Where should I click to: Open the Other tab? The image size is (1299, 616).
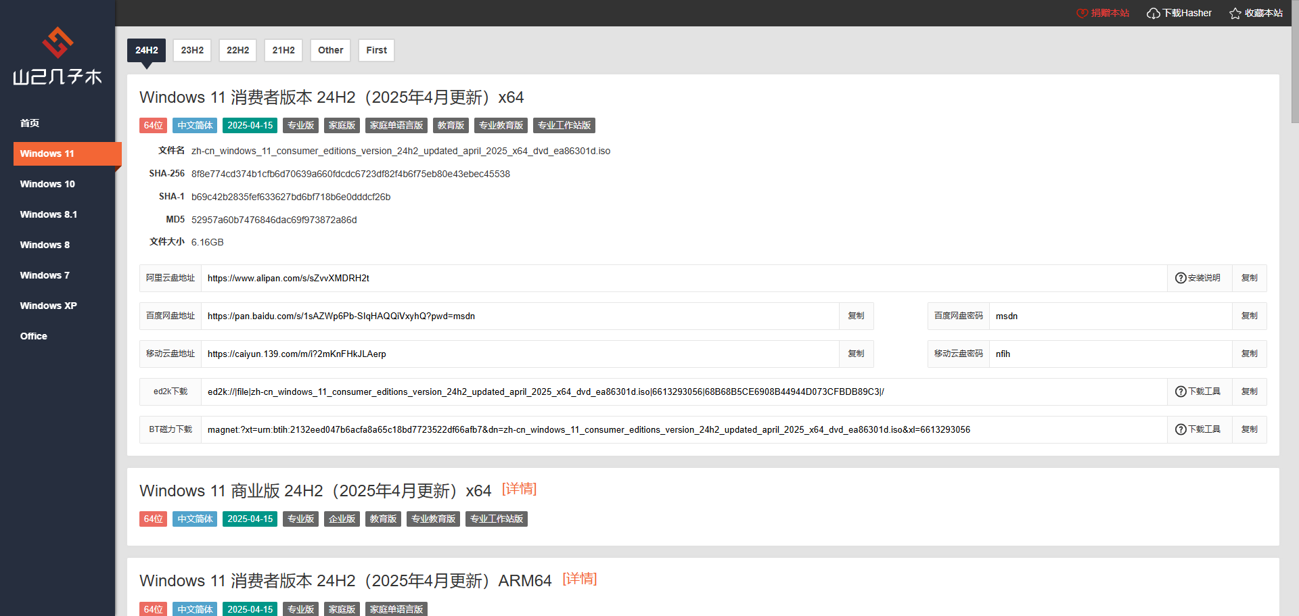pos(331,50)
